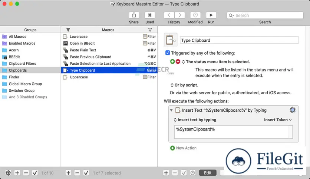Select the BBEdit group
The height and width of the screenshot is (179, 310).
pyautogui.click(x=30, y=57)
